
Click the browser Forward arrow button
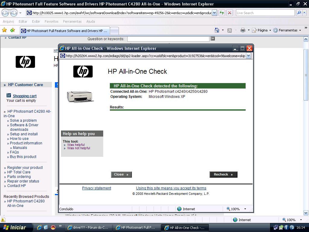pyautogui.click(x=14, y=13)
